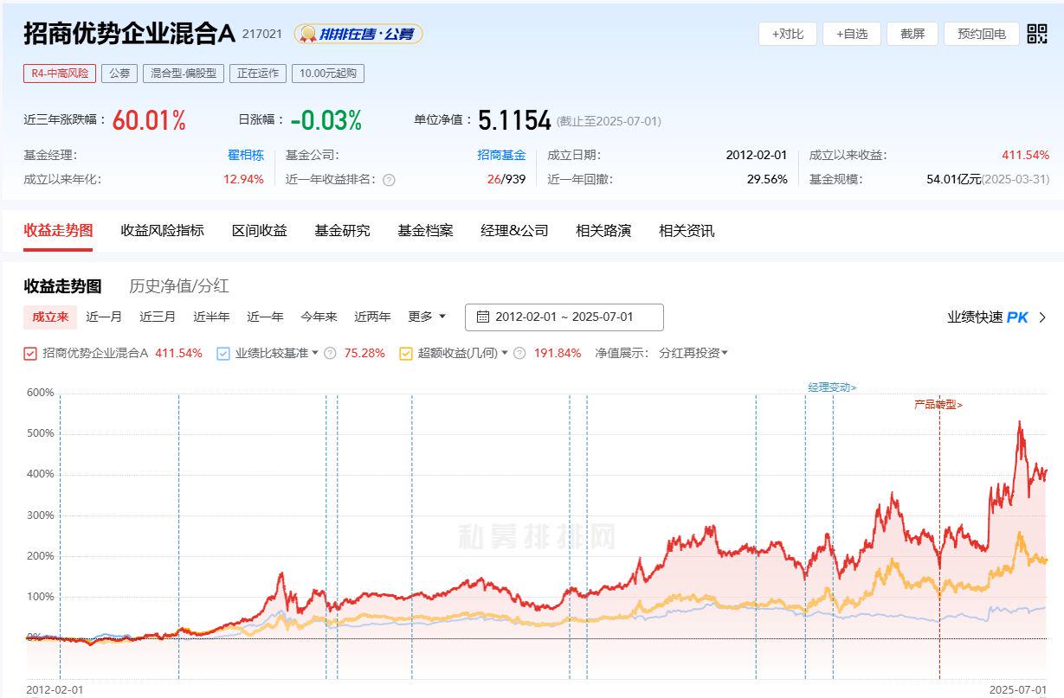Click the ranking value 26/939
The height and width of the screenshot is (698, 1064).
point(506,179)
